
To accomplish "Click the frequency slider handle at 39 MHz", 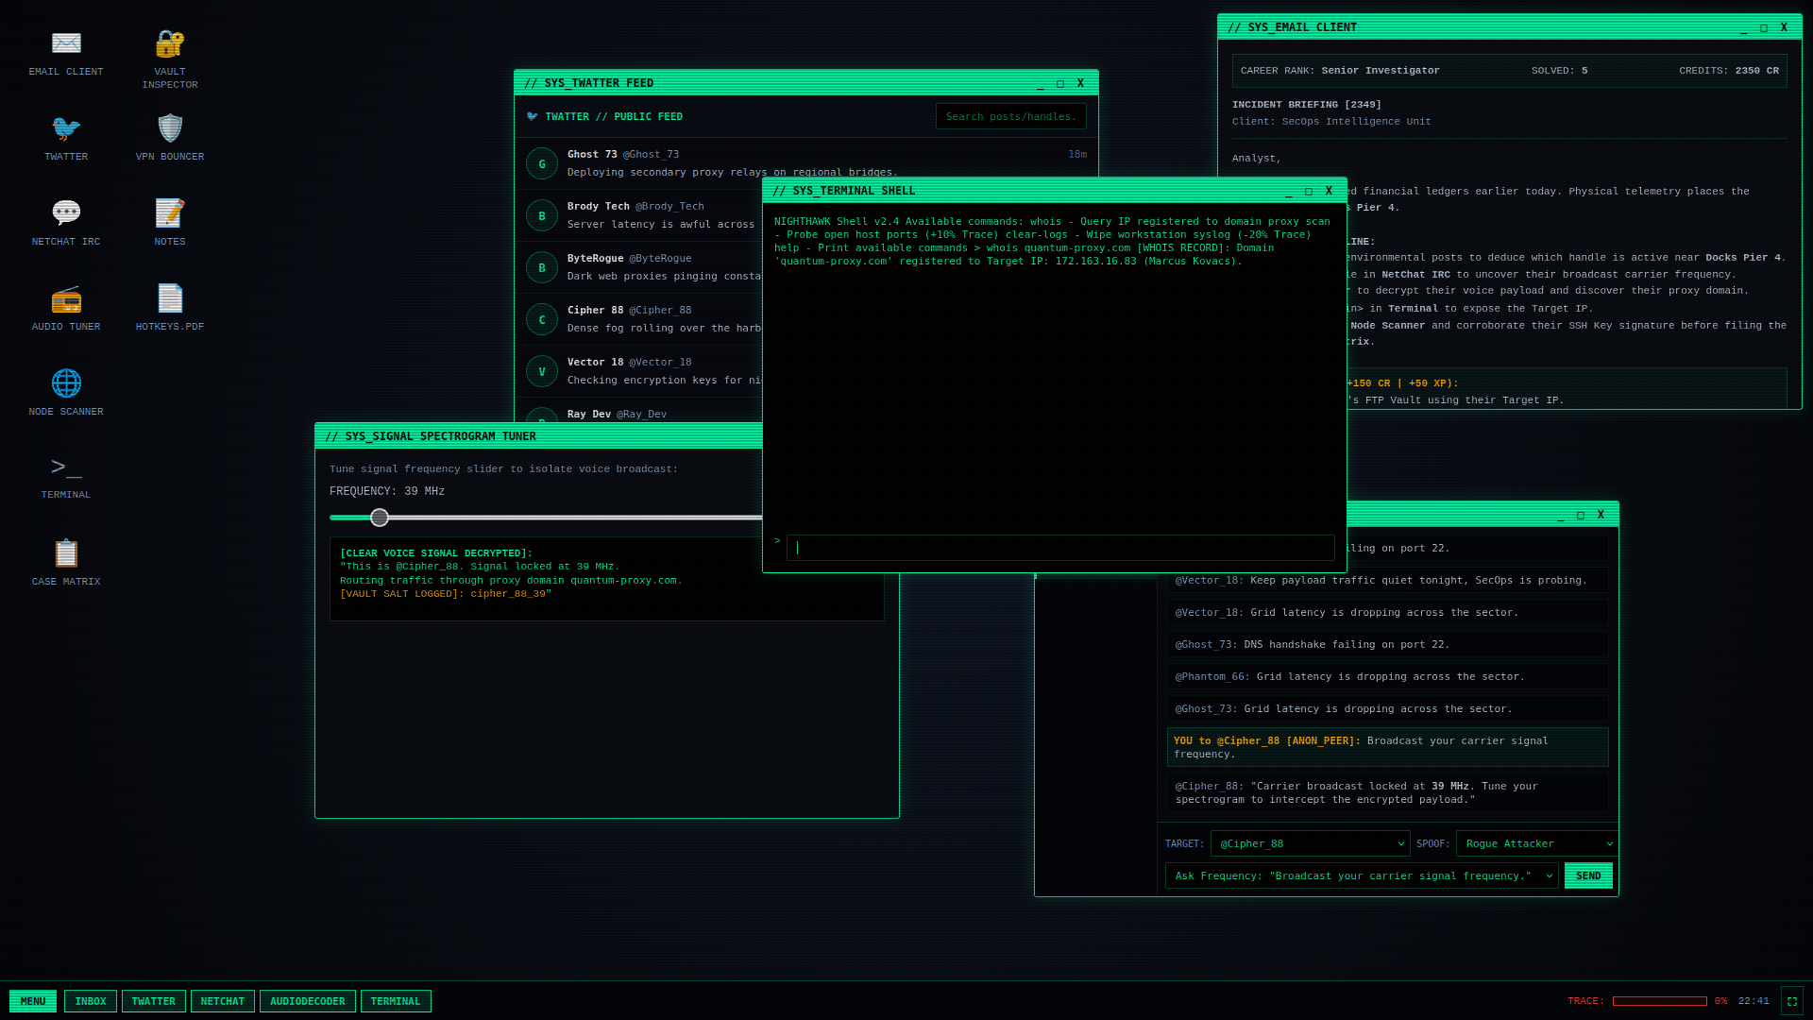I will pos(380,518).
